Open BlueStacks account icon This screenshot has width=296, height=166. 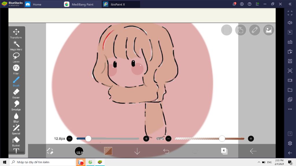pos(242,4)
